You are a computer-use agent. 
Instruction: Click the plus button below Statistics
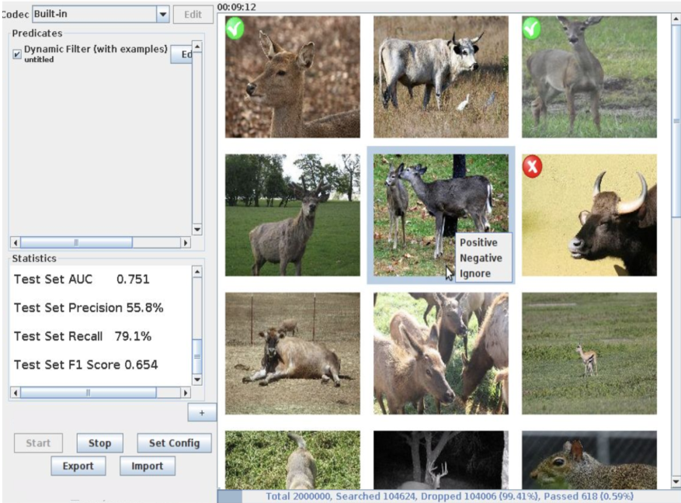click(202, 413)
